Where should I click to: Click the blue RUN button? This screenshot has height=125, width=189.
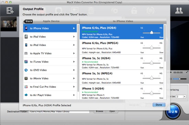pyautogui.click(x=173, y=112)
